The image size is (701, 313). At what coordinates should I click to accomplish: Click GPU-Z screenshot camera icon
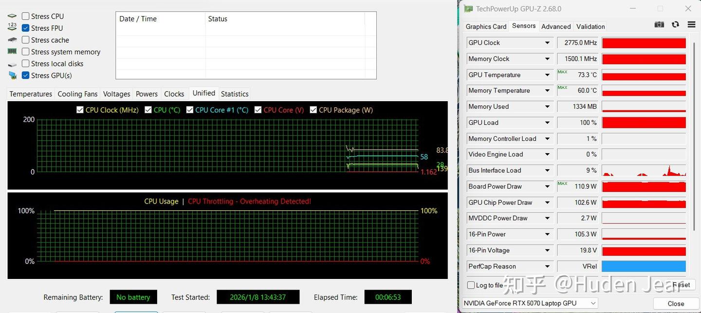point(659,24)
